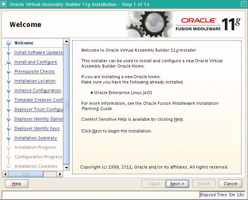Click the Prerequisite Checks step bullet
Screen dimensions: 248x200
click(x=8, y=72)
